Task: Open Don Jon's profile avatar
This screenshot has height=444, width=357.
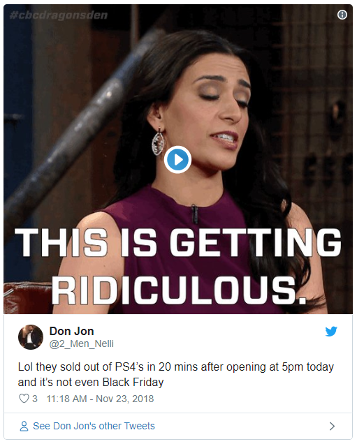Action: click(31, 337)
